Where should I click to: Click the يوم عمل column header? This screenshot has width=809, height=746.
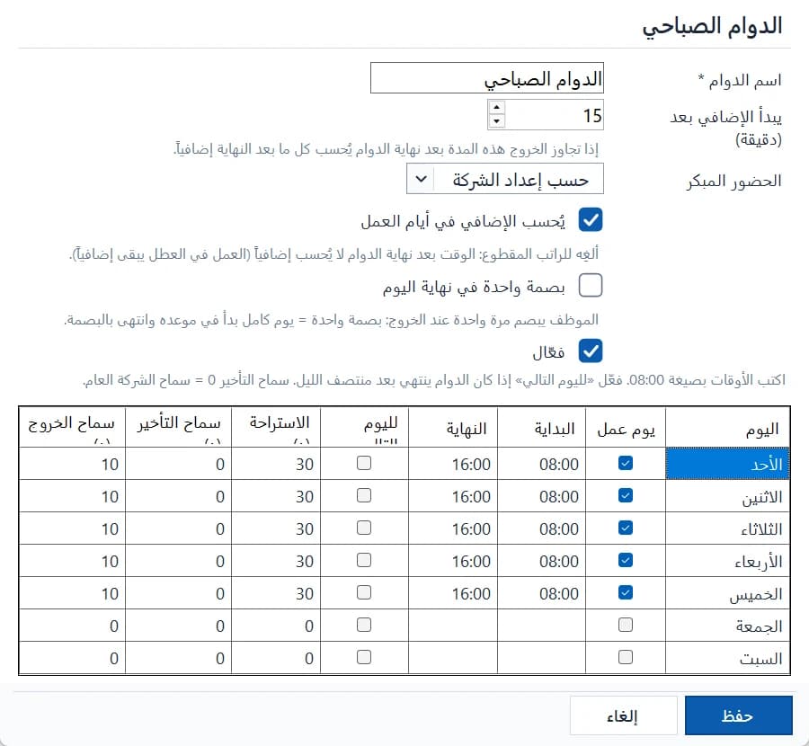(626, 427)
